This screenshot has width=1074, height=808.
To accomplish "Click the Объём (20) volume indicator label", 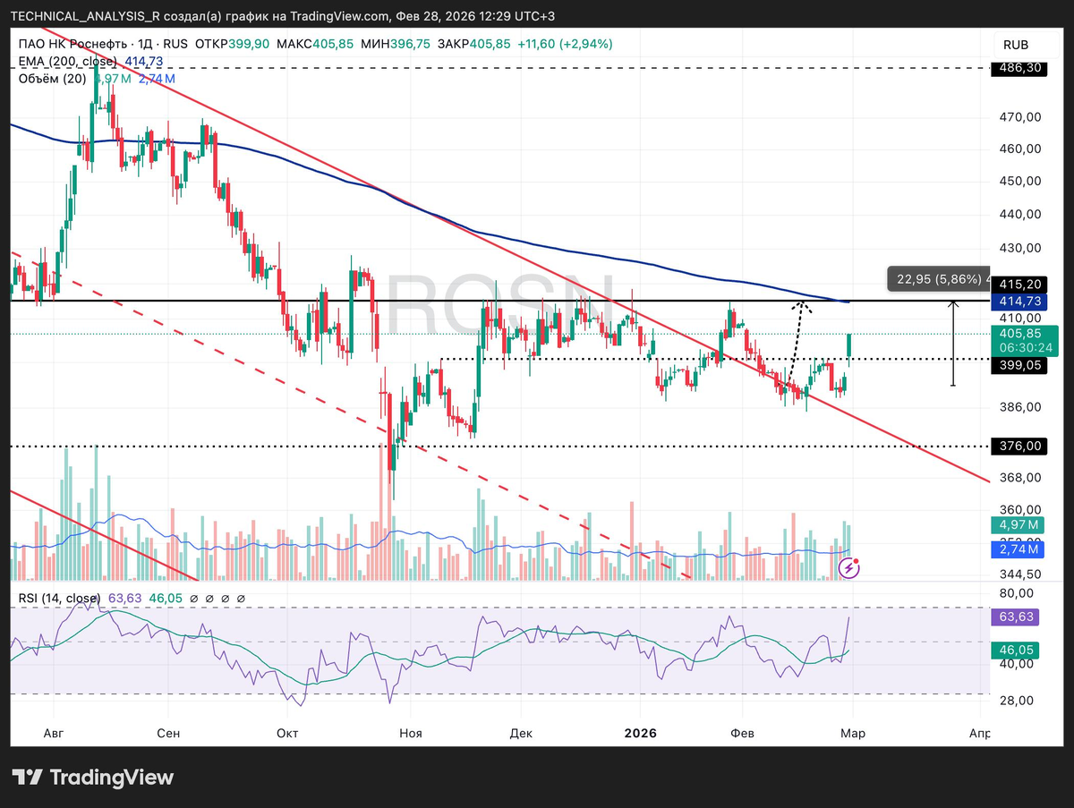I will click(53, 79).
